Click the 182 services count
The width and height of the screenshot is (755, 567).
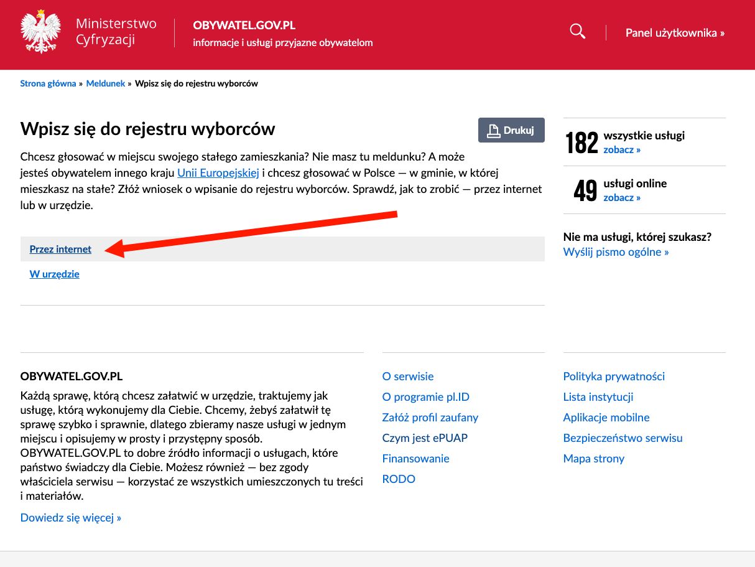pyautogui.click(x=581, y=143)
